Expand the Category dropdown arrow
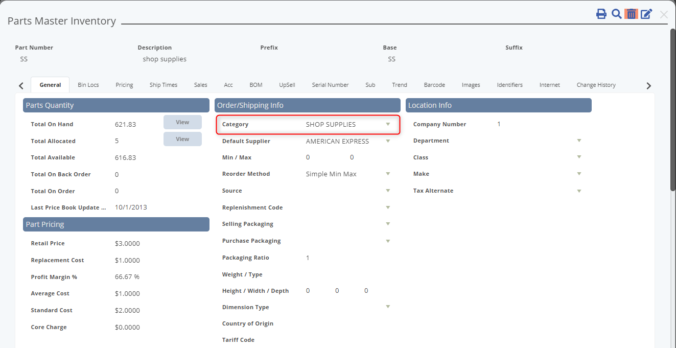Image resolution: width=676 pixels, height=348 pixels. click(x=388, y=124)
